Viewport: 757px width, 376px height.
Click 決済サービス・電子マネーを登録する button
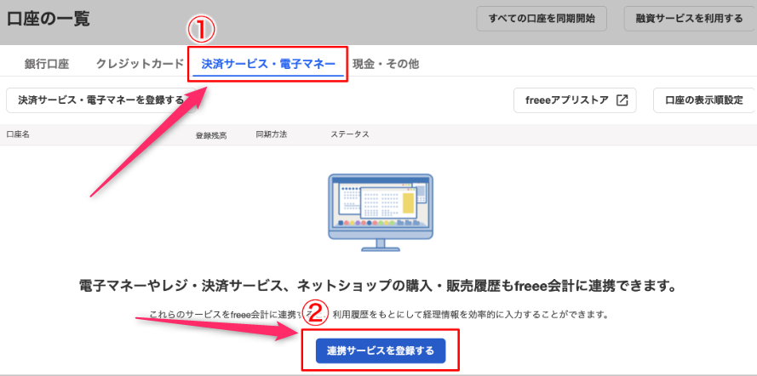coord(100,100)
